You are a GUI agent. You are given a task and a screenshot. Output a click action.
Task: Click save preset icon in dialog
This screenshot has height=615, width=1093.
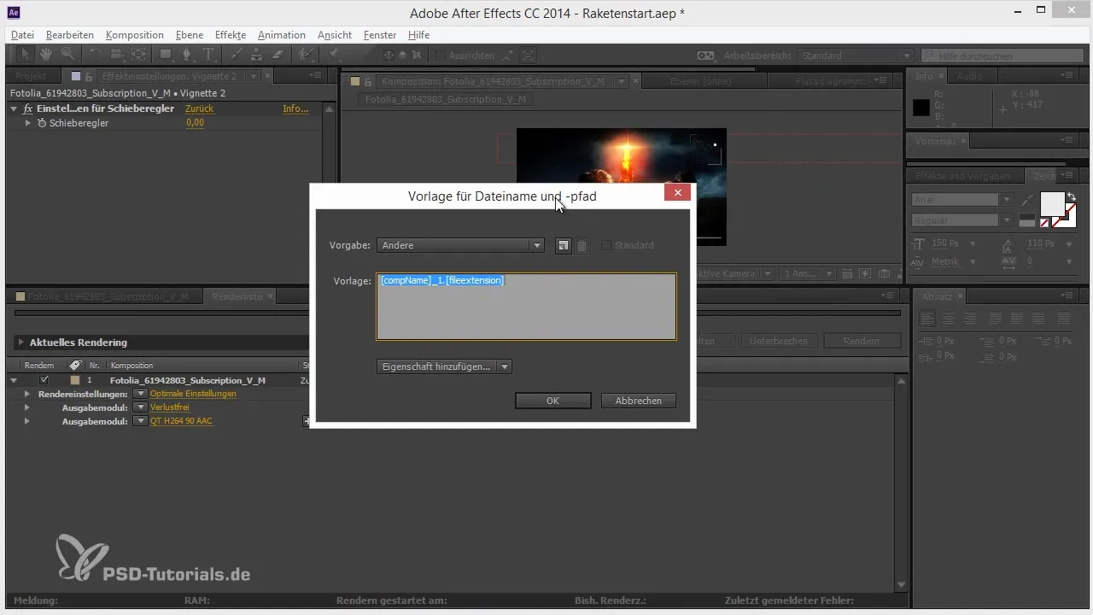point(564,245)
